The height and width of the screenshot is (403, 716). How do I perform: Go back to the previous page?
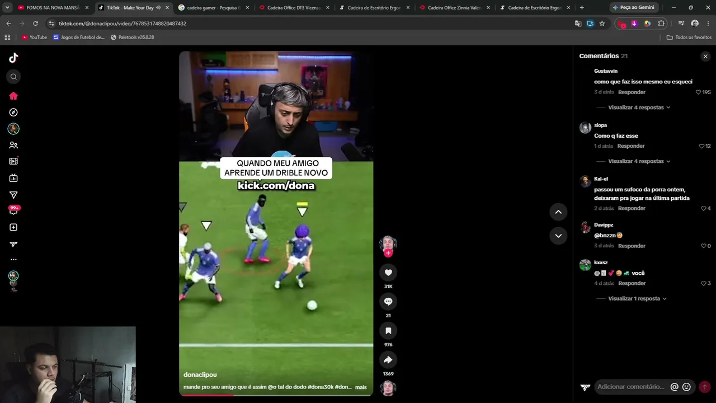(8, 24)
